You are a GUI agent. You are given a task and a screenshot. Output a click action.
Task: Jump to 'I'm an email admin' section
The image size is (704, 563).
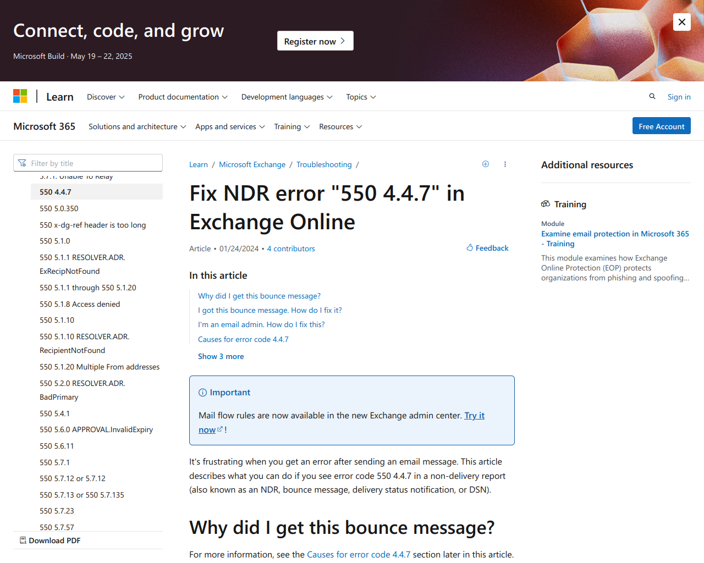point(261,324)
